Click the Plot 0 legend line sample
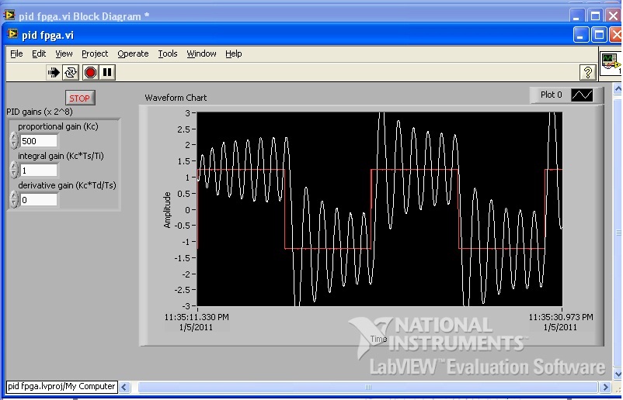623x400 pixels. 582,95
